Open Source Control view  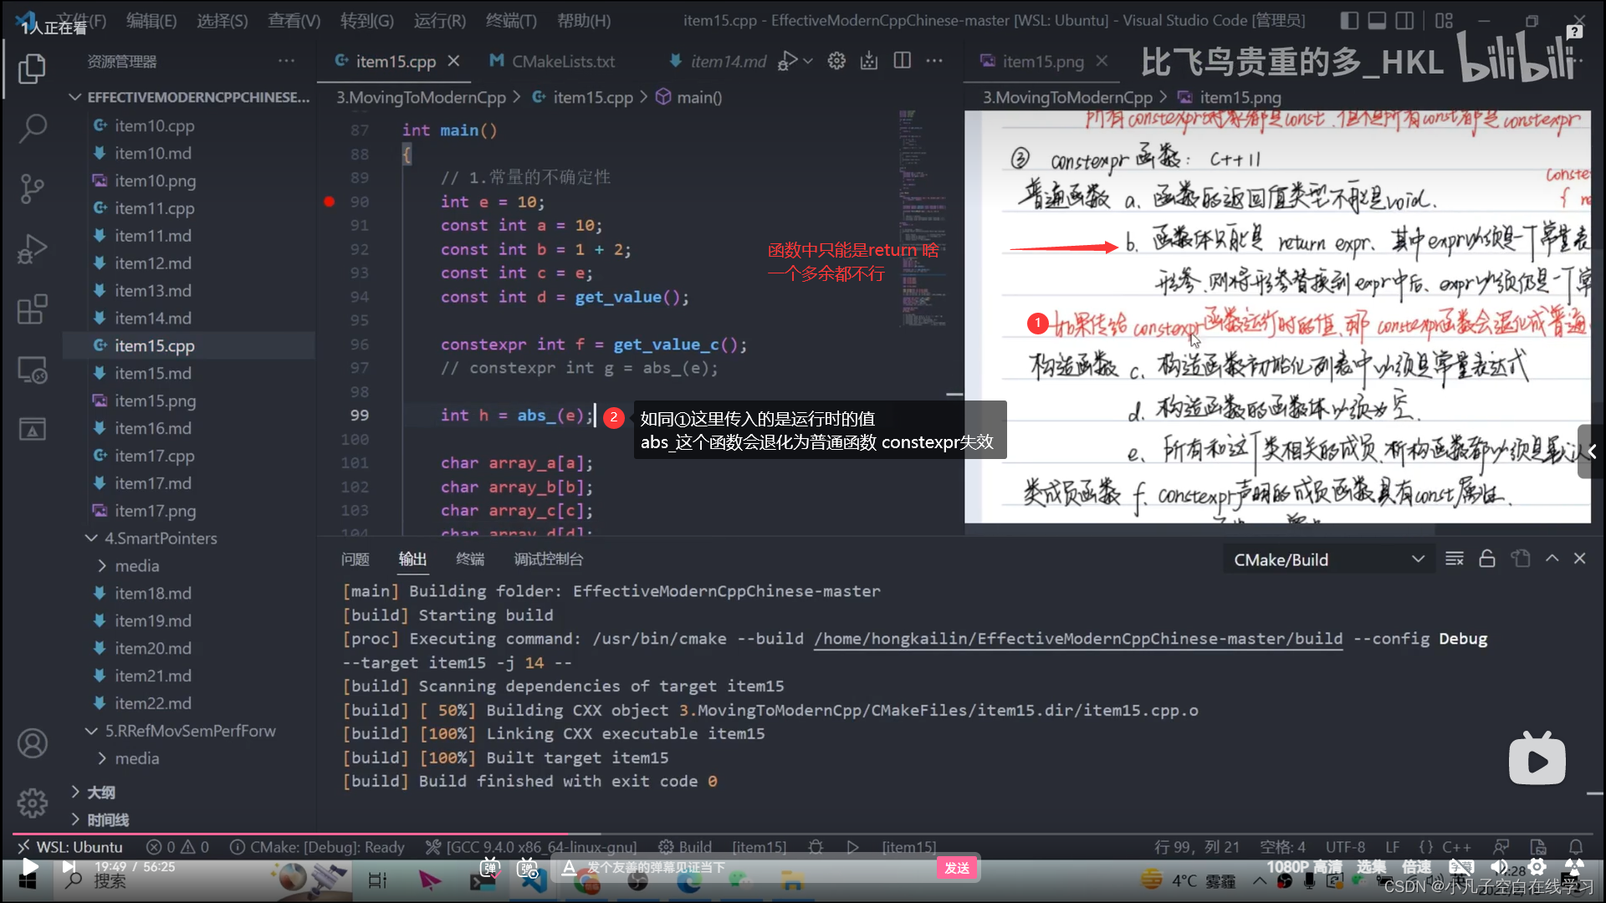(32, 188)
